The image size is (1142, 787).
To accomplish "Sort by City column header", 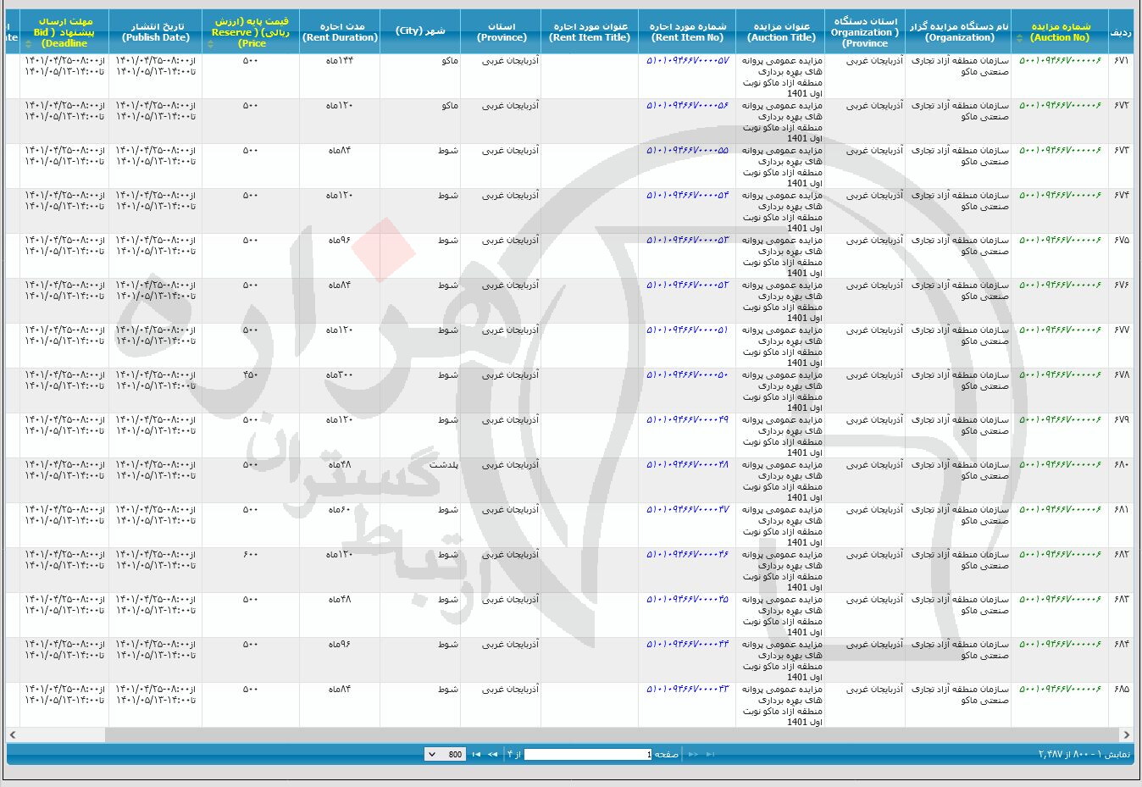I will pos(420,32).
